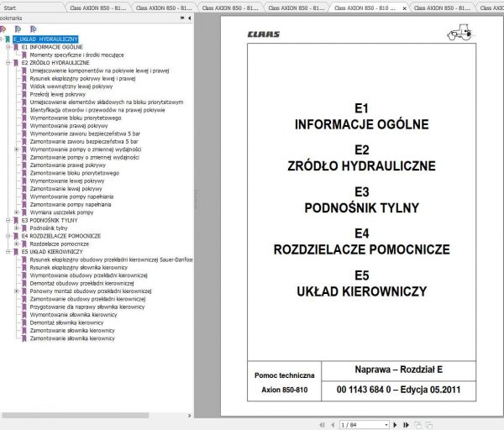Go to the next page arrow

click(x=395, y=425)
